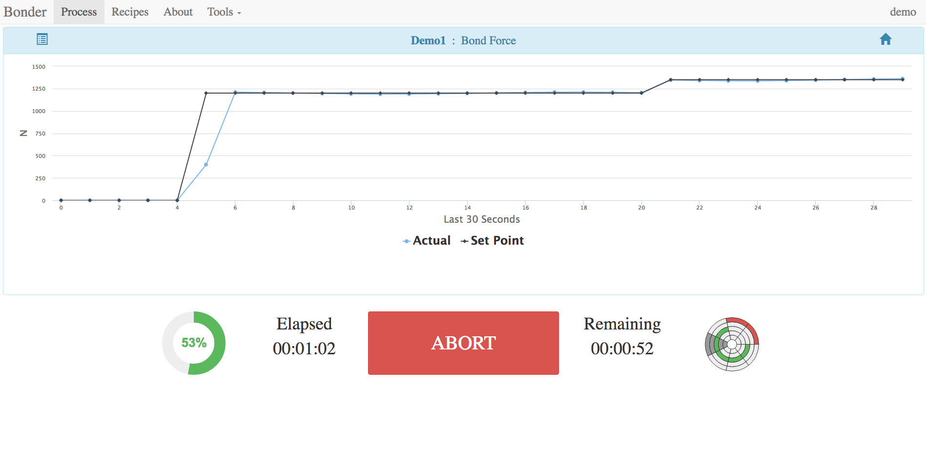Open the About page
Viewport: 926px width, 463px height.
coord(178,12)
